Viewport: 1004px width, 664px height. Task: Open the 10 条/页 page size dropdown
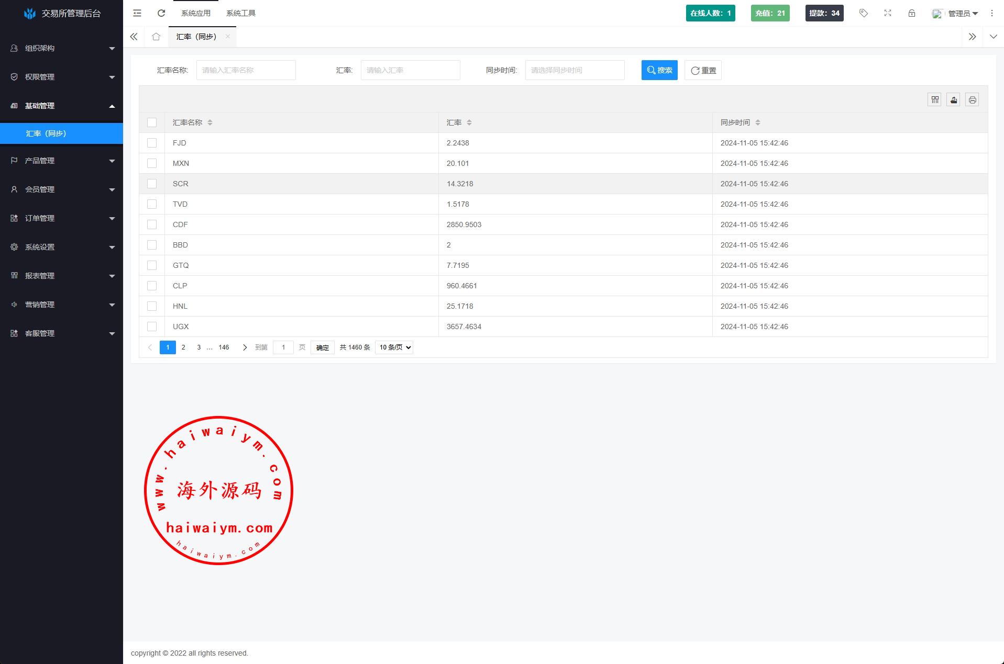click(394, 347)
